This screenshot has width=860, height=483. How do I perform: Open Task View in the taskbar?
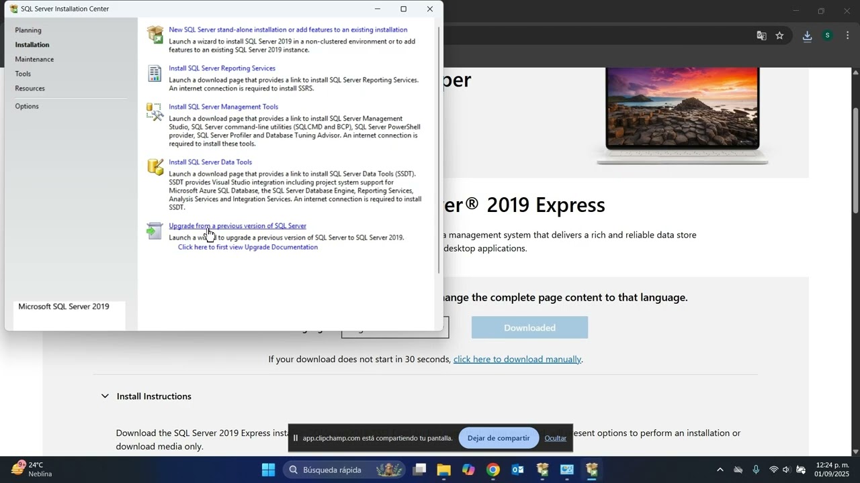pyautogui.click(x=419, y=470)
